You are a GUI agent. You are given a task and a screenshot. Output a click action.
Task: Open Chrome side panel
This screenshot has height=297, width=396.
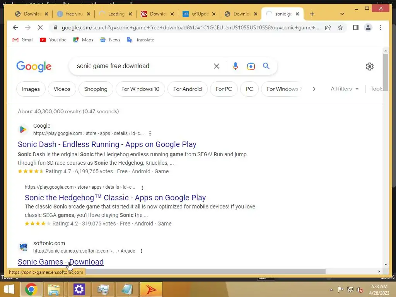[356, 27]
